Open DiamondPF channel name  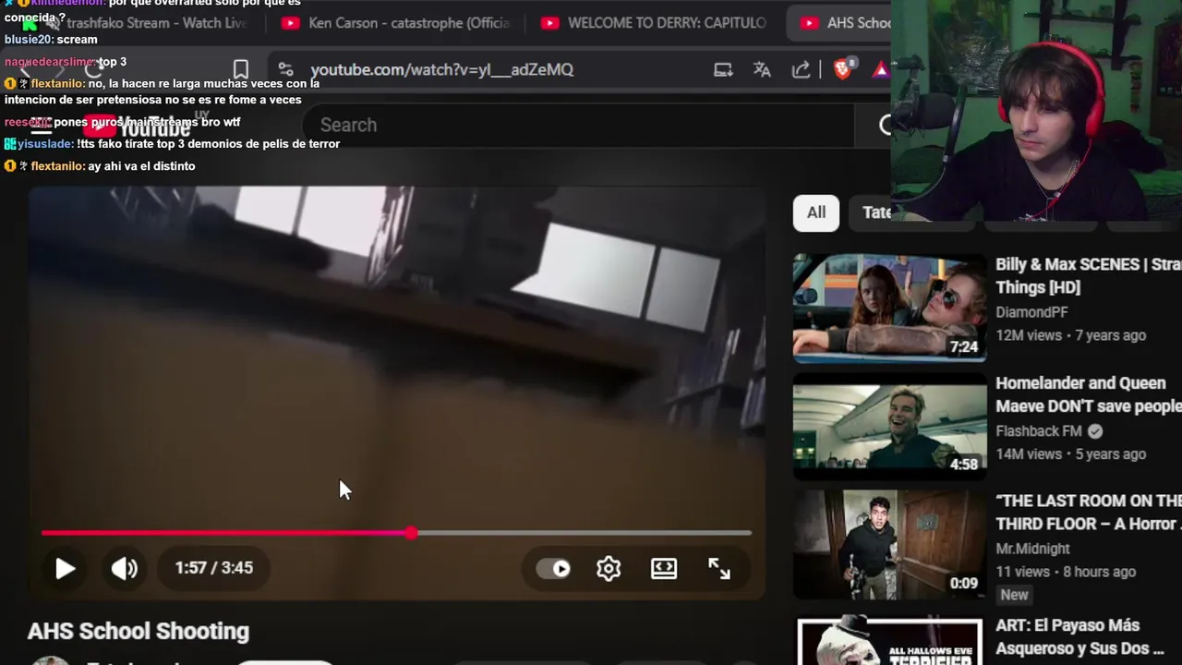point(1031,312)
